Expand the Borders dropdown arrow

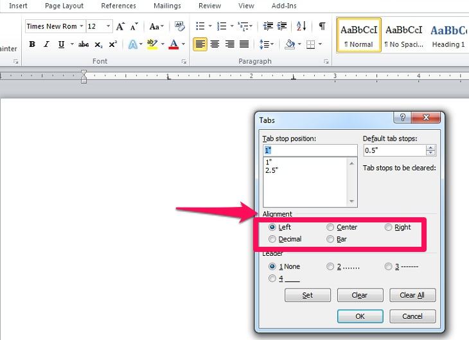point(320,44)
